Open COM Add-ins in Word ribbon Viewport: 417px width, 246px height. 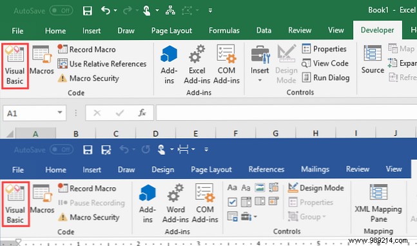click(x=205, y=204)
